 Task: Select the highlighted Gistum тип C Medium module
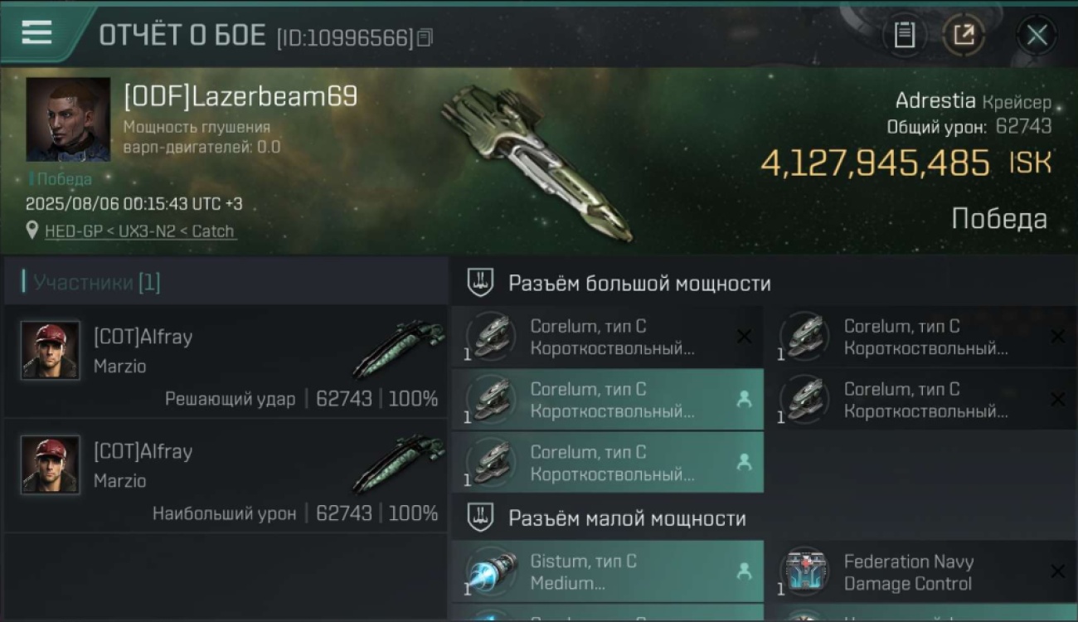click(x=607, y=571)
